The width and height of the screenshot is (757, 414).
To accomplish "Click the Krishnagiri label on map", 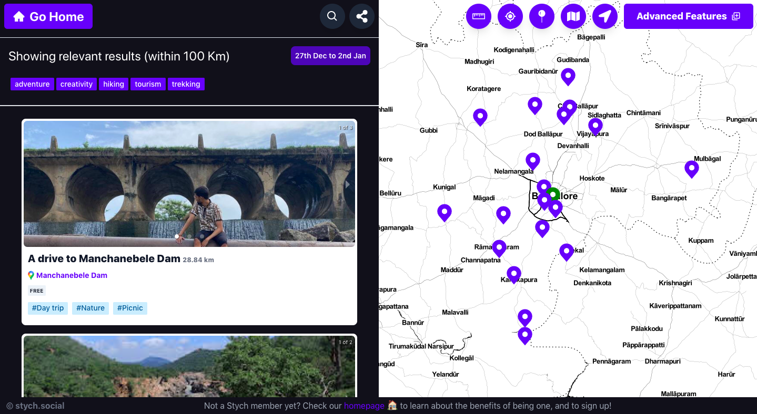I will [675, 283].
